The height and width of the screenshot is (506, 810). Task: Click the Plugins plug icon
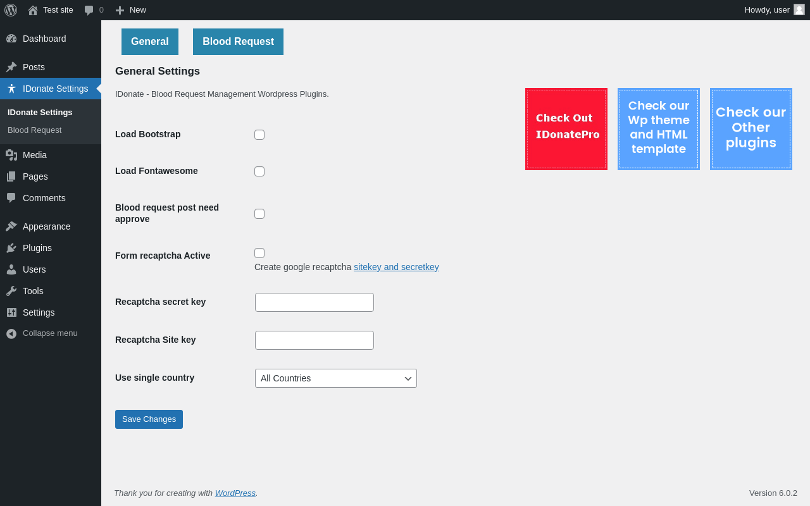11,248
